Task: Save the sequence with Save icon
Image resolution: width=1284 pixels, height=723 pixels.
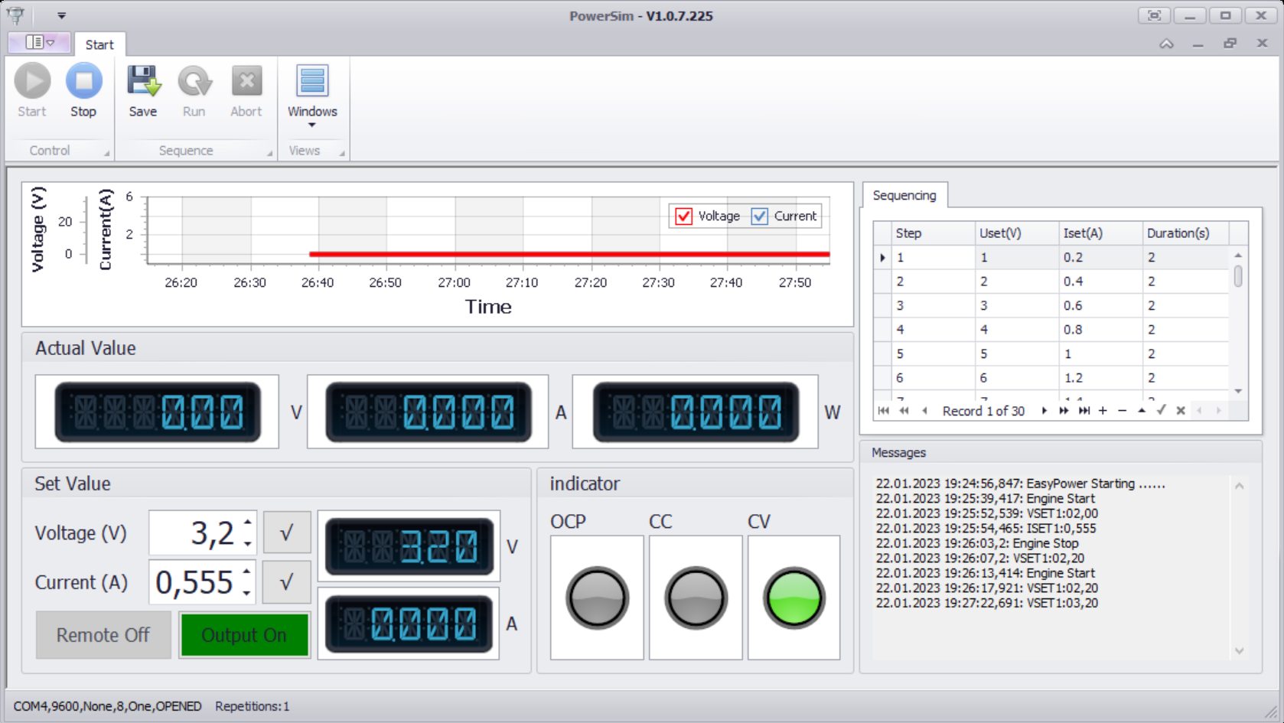Action: pos(143,91)
